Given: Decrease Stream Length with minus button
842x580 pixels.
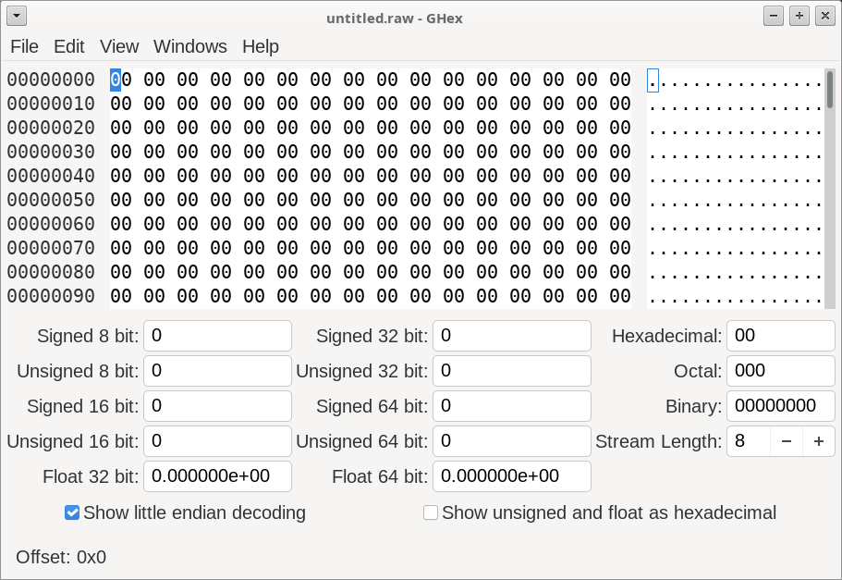Looking at the screenshot, I should point(787,441).
